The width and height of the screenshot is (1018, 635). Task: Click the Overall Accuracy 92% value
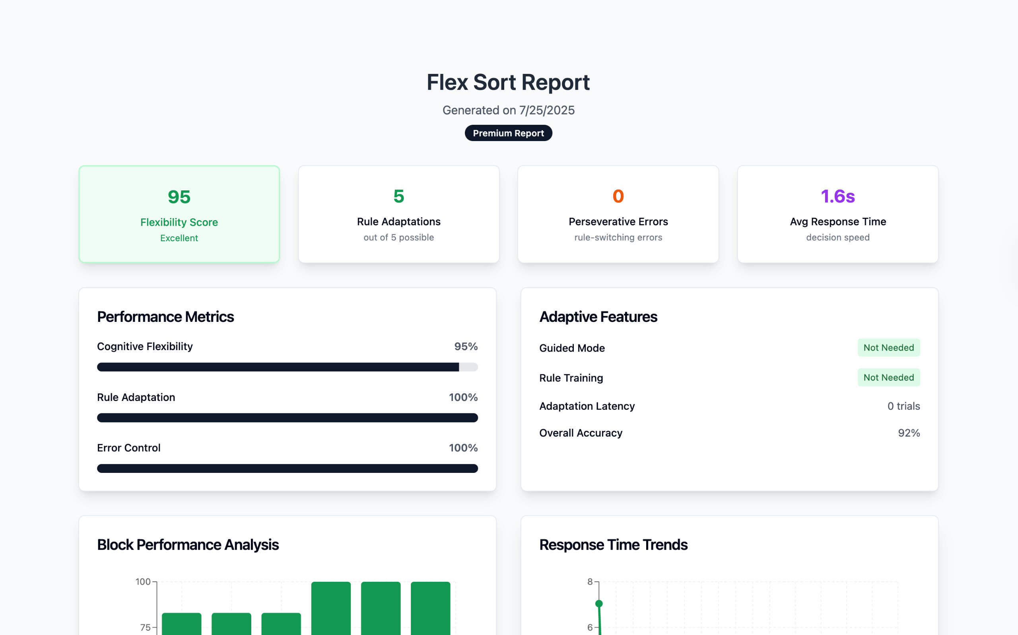[x=909, y=433]
